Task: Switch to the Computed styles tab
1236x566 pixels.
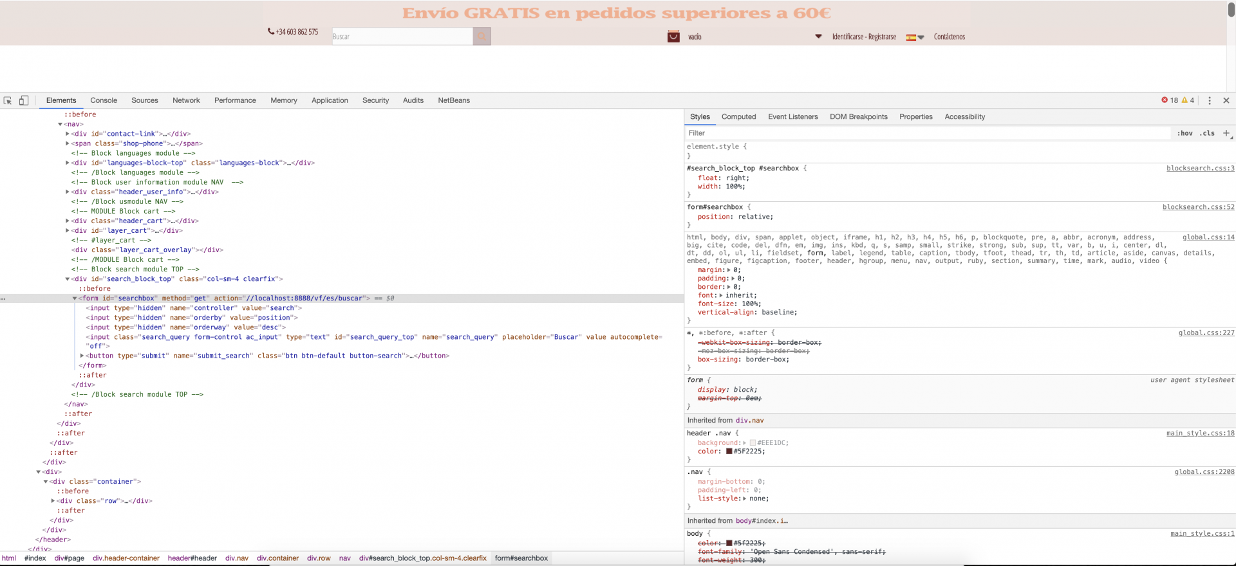Action: point(738,117)
